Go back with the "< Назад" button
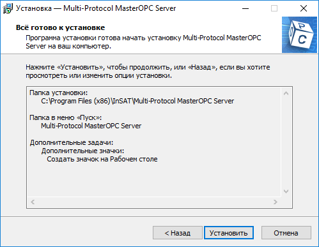 coord(178,233)
